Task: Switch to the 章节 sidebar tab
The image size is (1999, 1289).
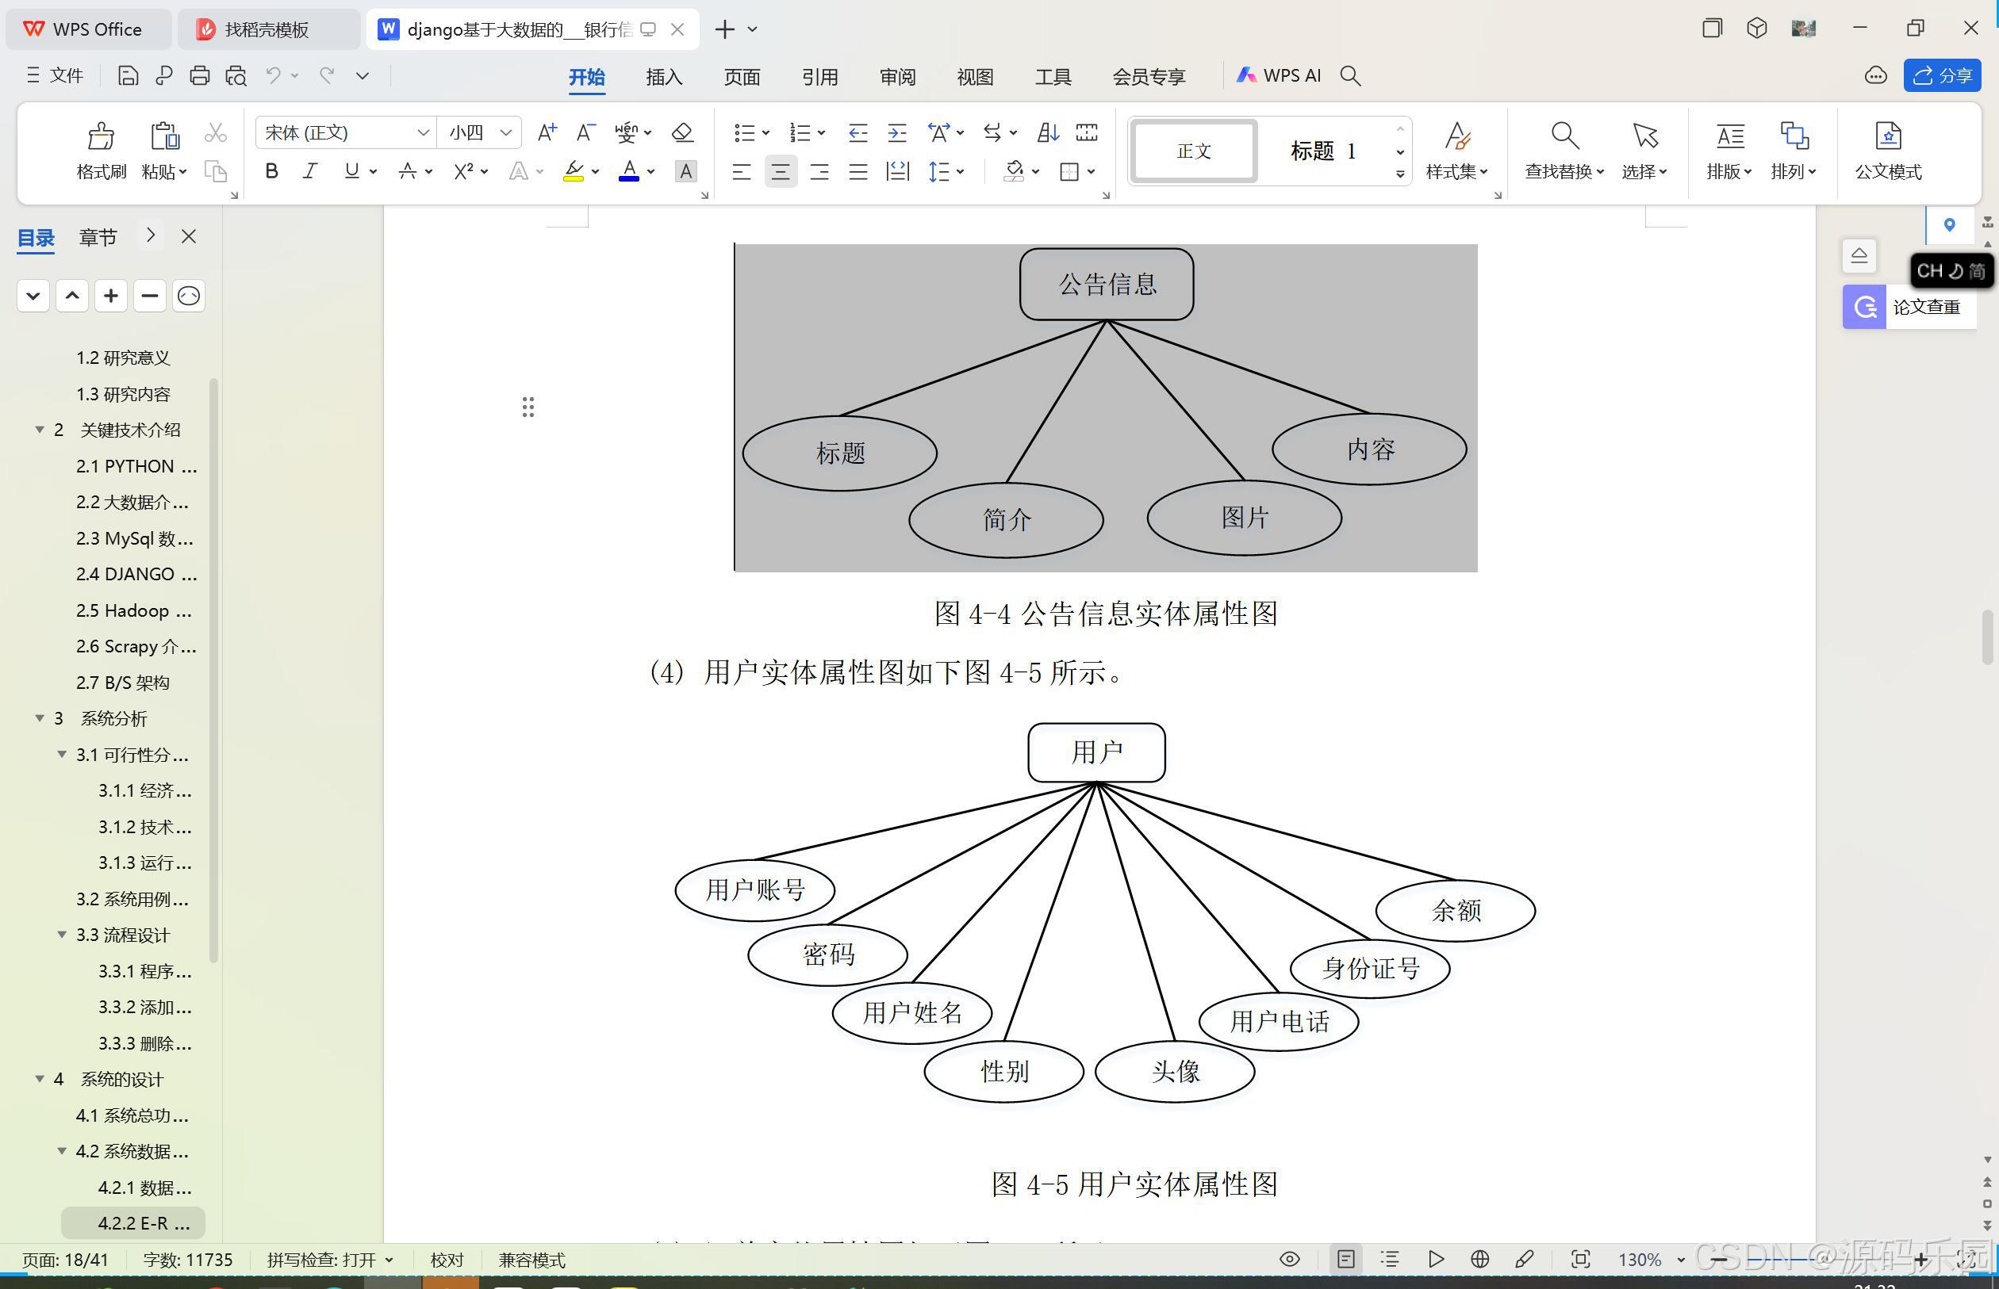Action: click(97, 237)
